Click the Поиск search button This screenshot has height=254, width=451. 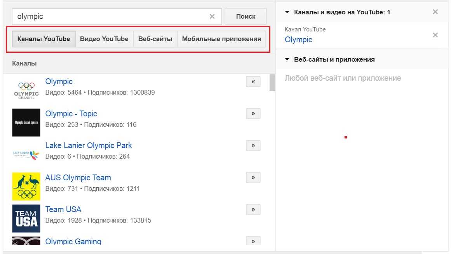tap(246, 16)
